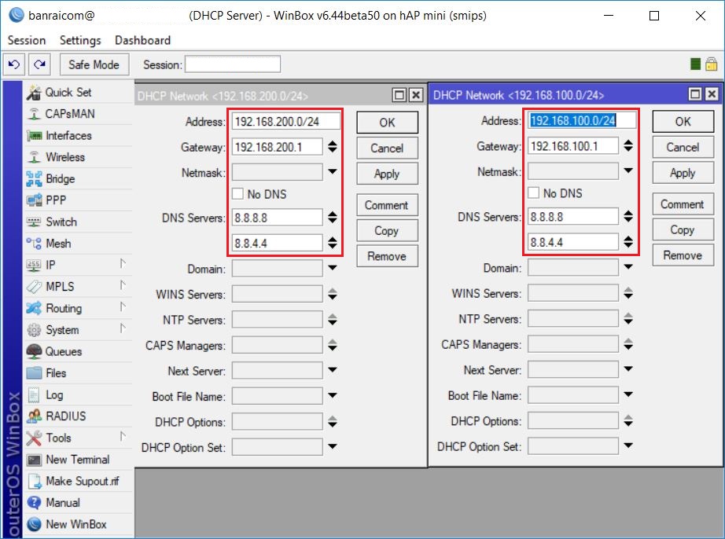This screenshot has height=539, width=725.
Task: Click Address field showing 192.168.100.0/24
Action: pos(582,120)
